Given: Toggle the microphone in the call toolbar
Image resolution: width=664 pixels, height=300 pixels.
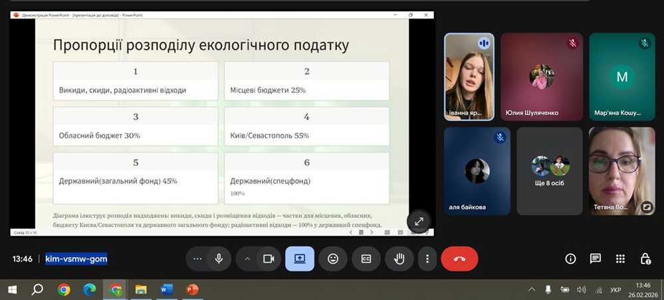Looking at the screenshot, I should click(218, 259).
